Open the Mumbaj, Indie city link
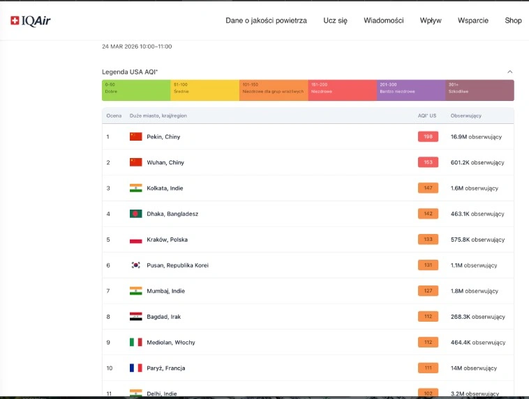This screenshot has width=529, height=399. 165,291
